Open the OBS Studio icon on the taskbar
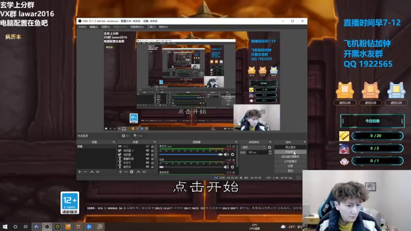 [x=47, y=226]
